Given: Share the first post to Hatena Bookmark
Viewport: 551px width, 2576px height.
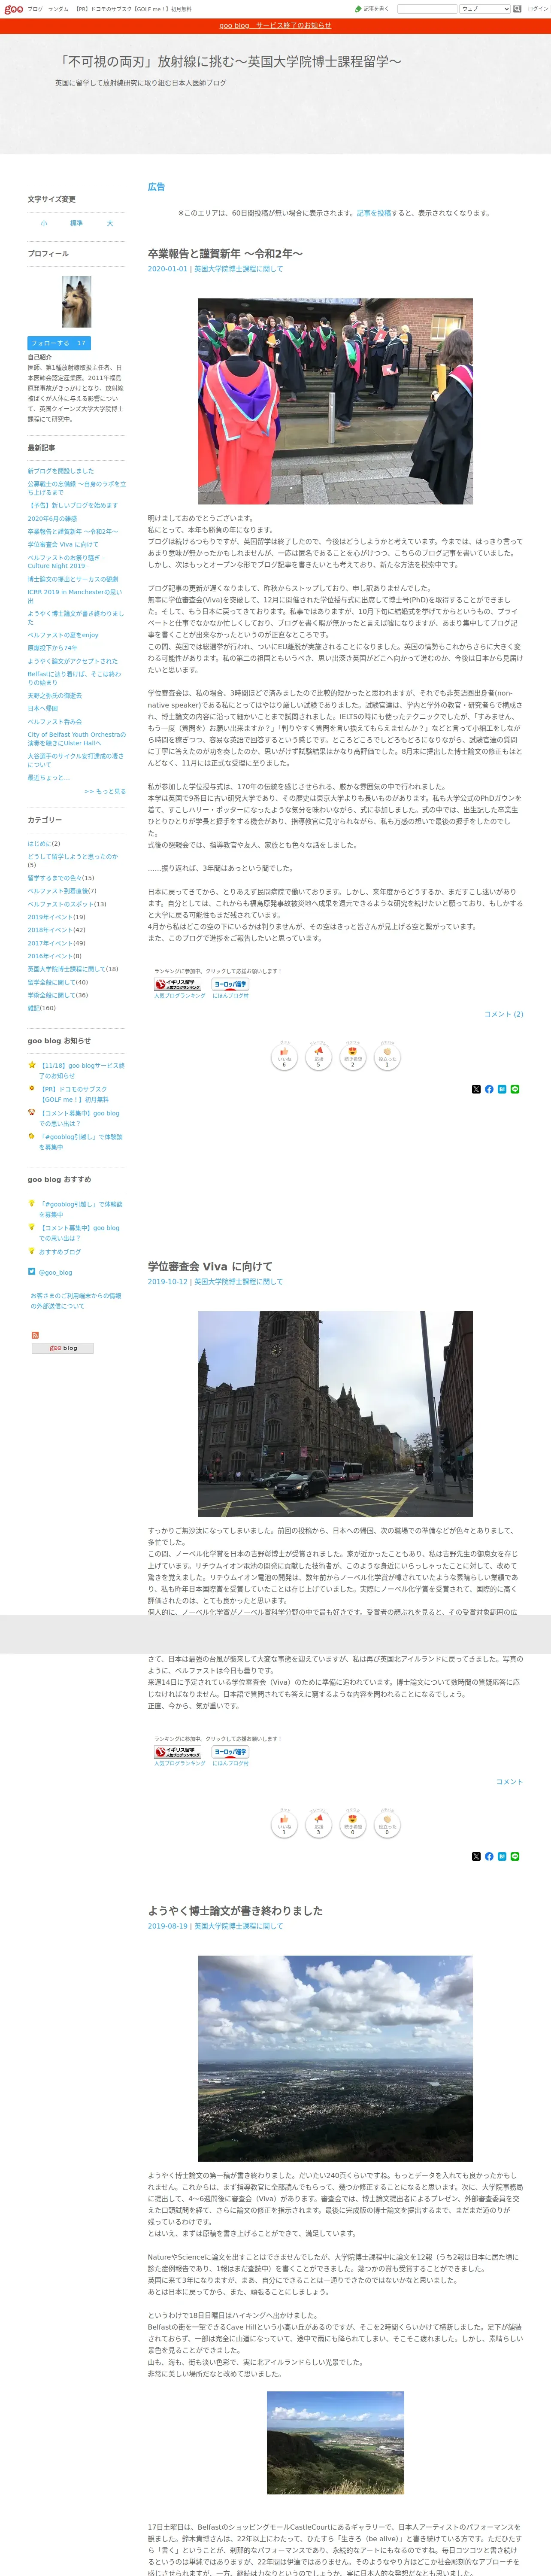Looking at the screenshot, I should coord(502,1089).
